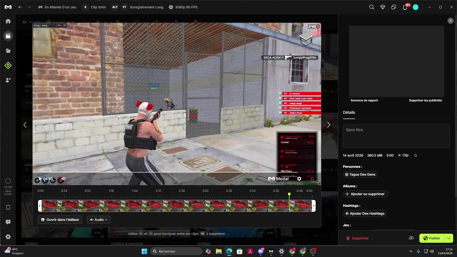The width and height of the screenshot is (457, 257).
Task: Click Annonce de rapport link
Action: pyautogui.click(x=364, y=100)
